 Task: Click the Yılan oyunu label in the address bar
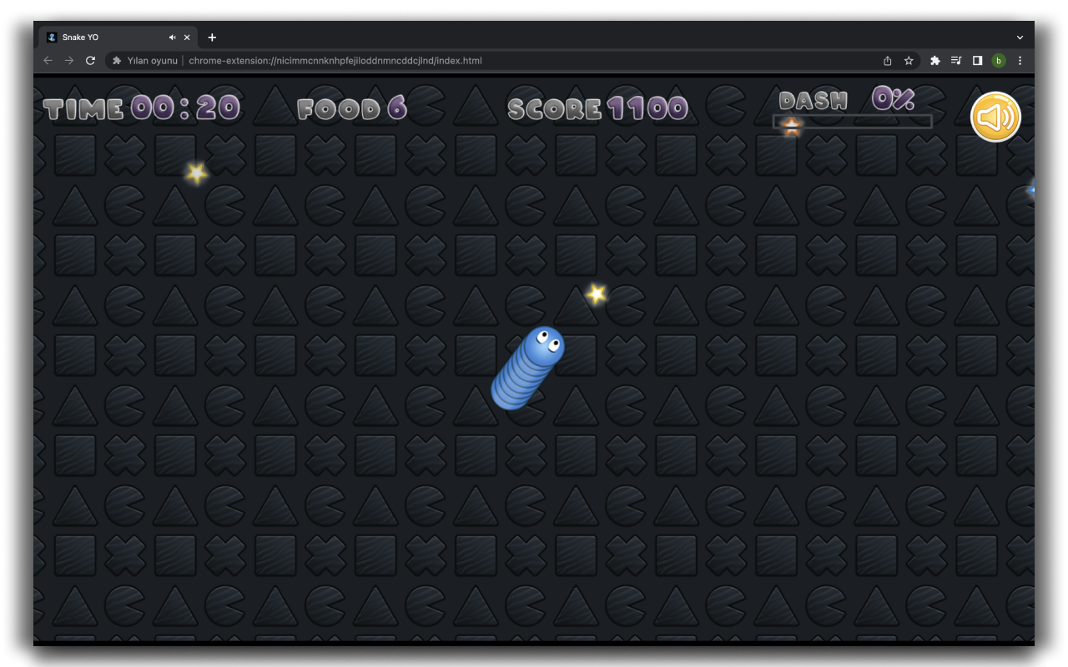tap(151, 60)
